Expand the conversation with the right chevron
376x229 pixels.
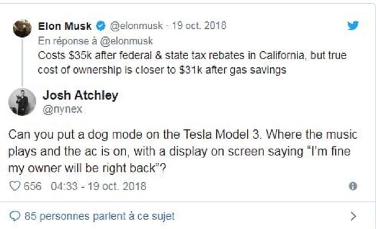353,215
